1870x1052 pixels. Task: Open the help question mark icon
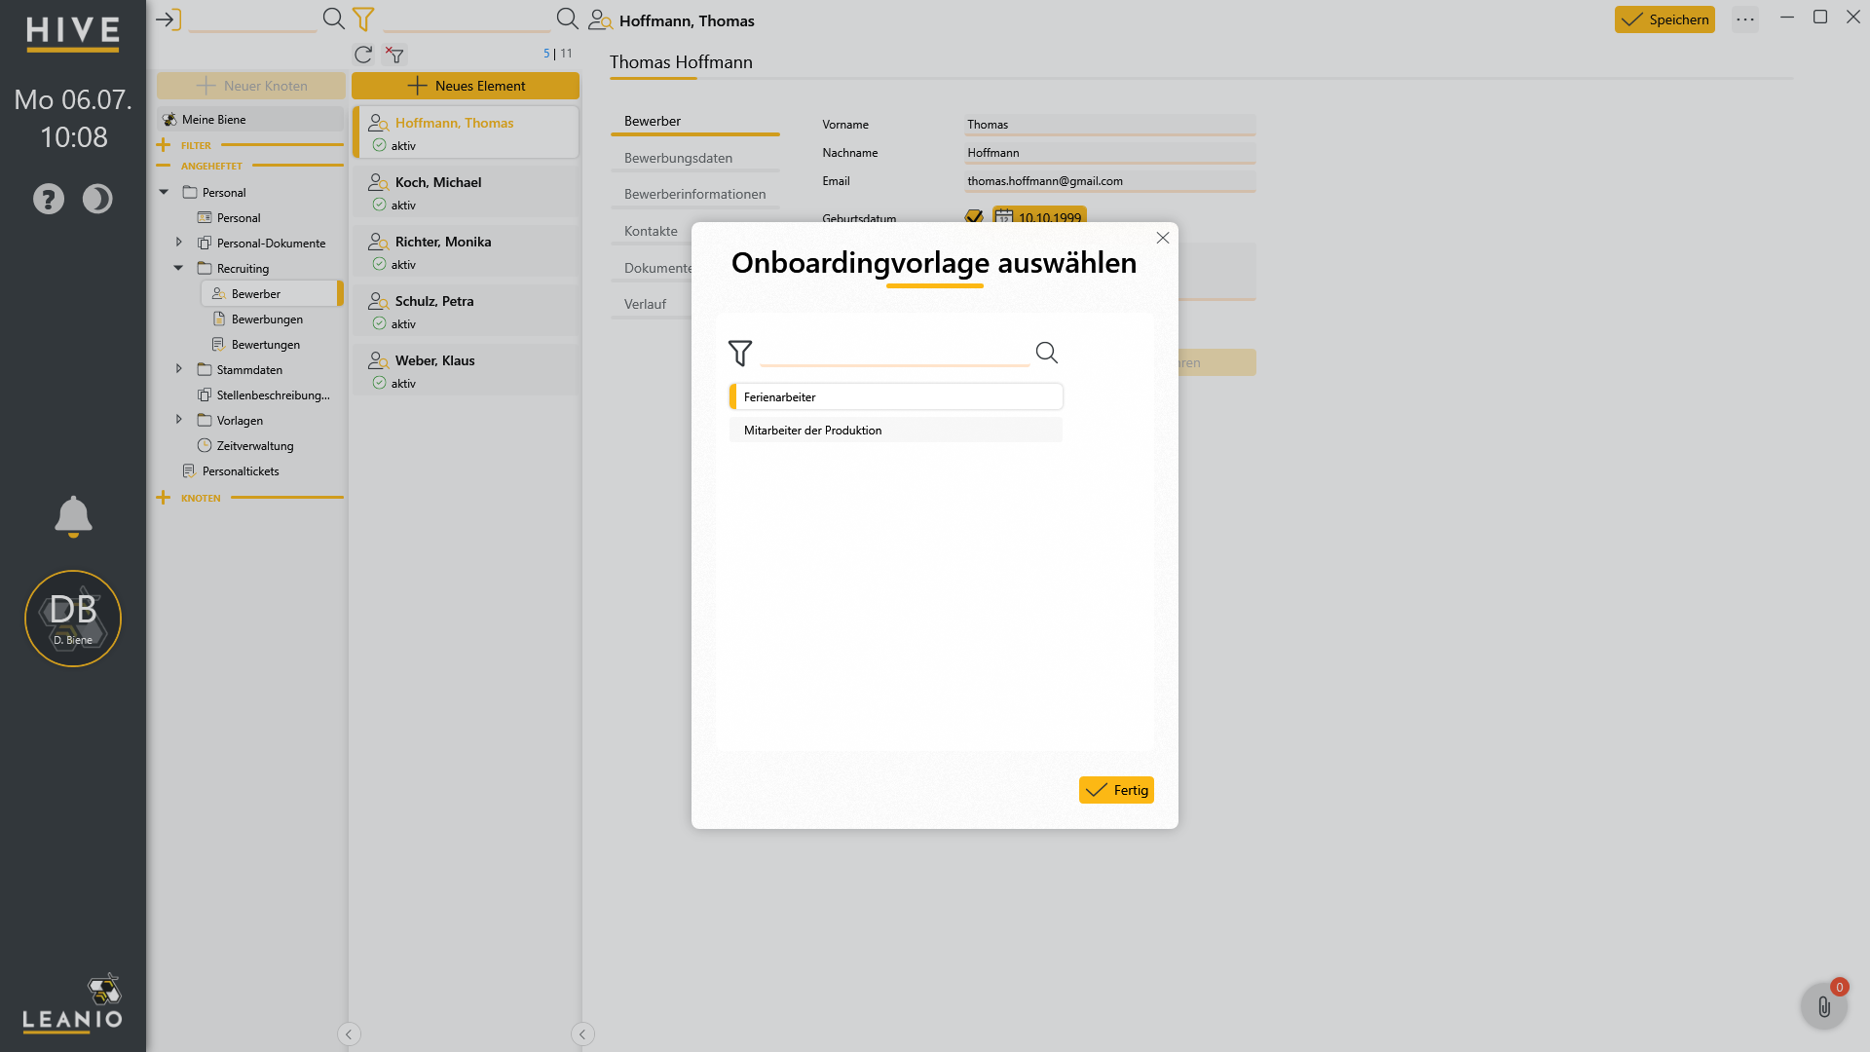pyautogui.click(x=49, y=199)
